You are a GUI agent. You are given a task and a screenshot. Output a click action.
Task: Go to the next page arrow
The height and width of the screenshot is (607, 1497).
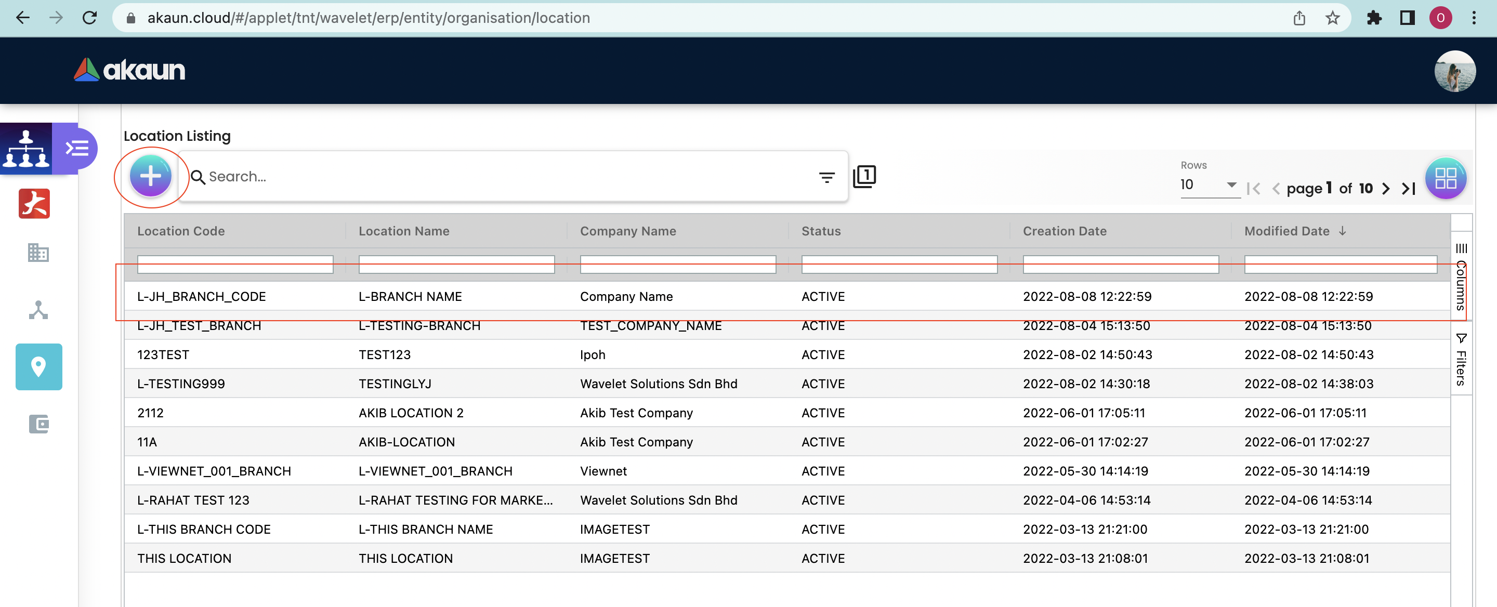point(1386,189)
